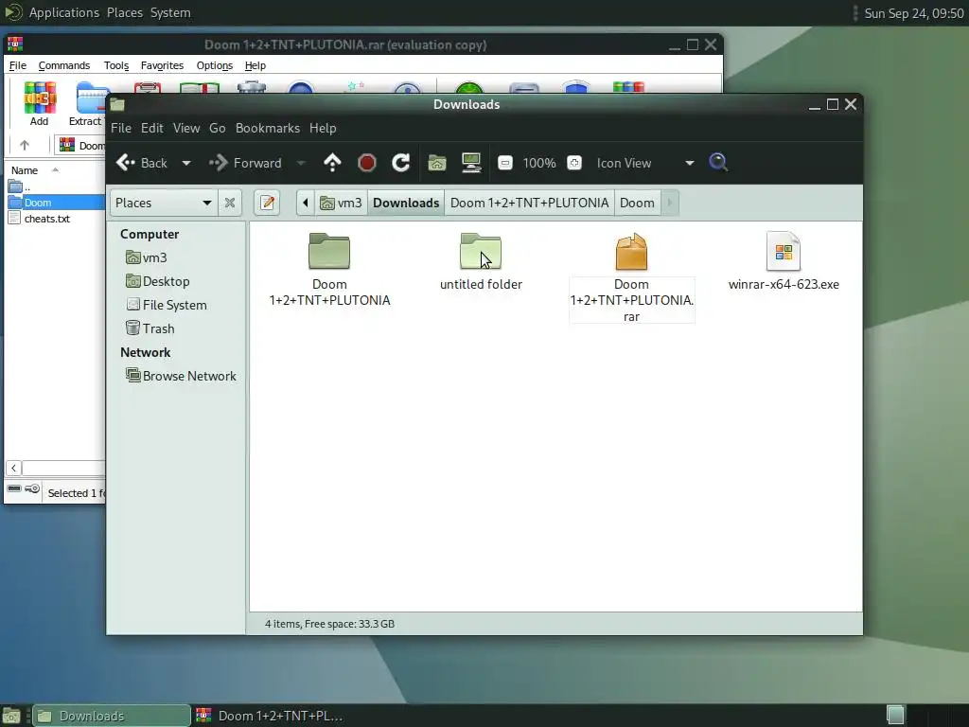Select the untitled folder icon
The height and width of the screenshot is (727, 969).
[481, 251]
